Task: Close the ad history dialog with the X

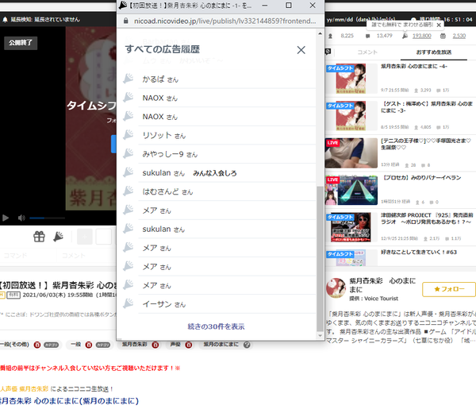Action: click(x=301, y=50)
